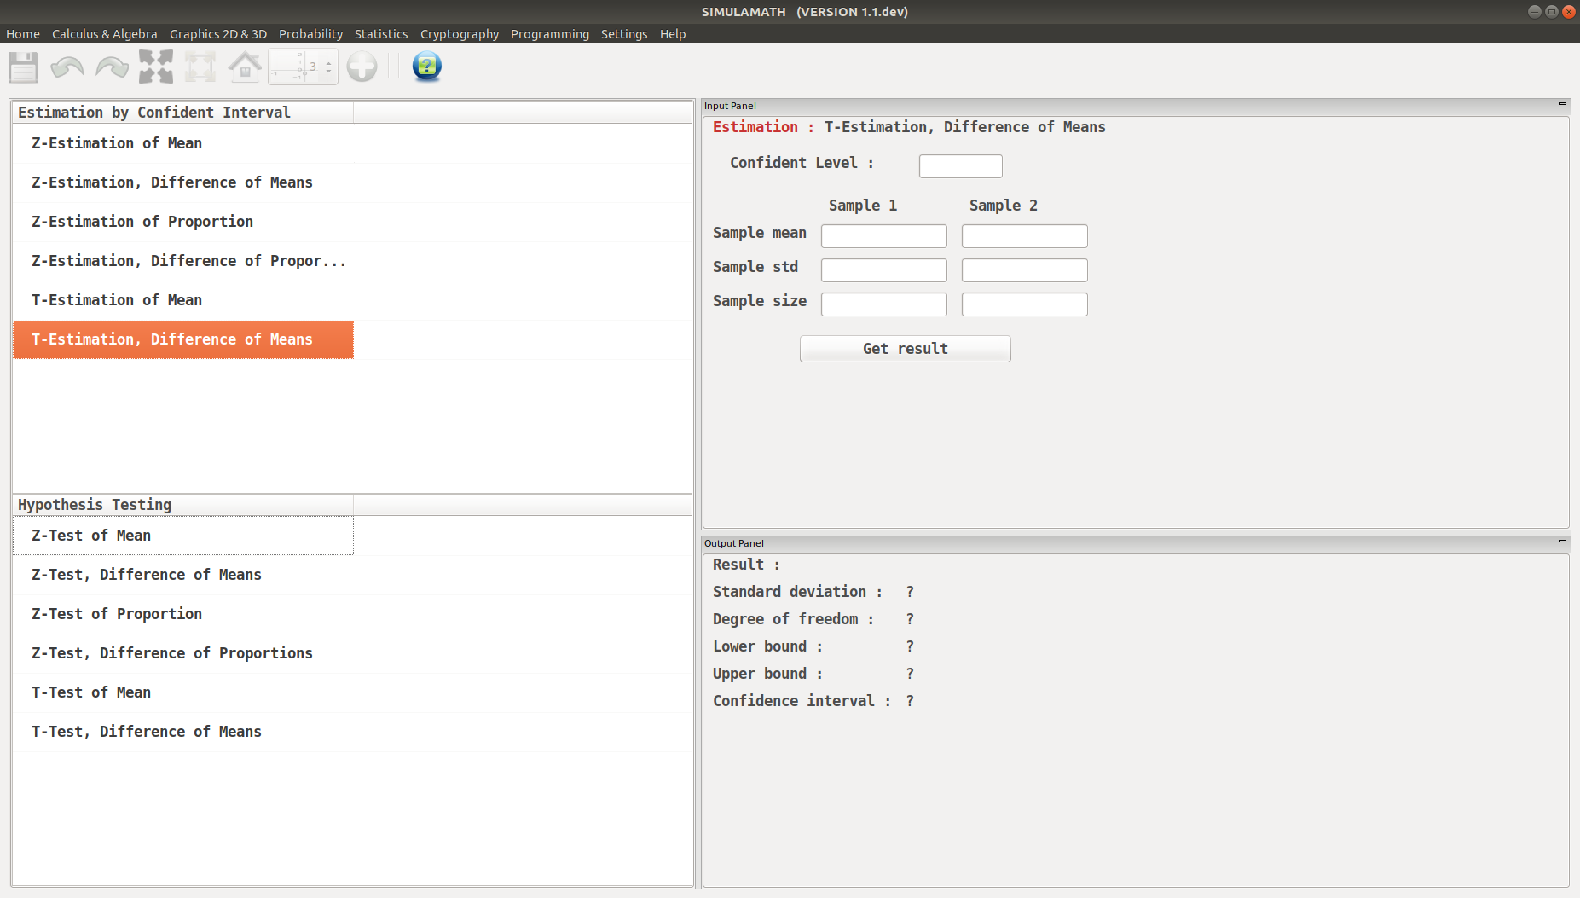
Task: Maximize the SIMULAMATH window
Action: click(1552, 11)
